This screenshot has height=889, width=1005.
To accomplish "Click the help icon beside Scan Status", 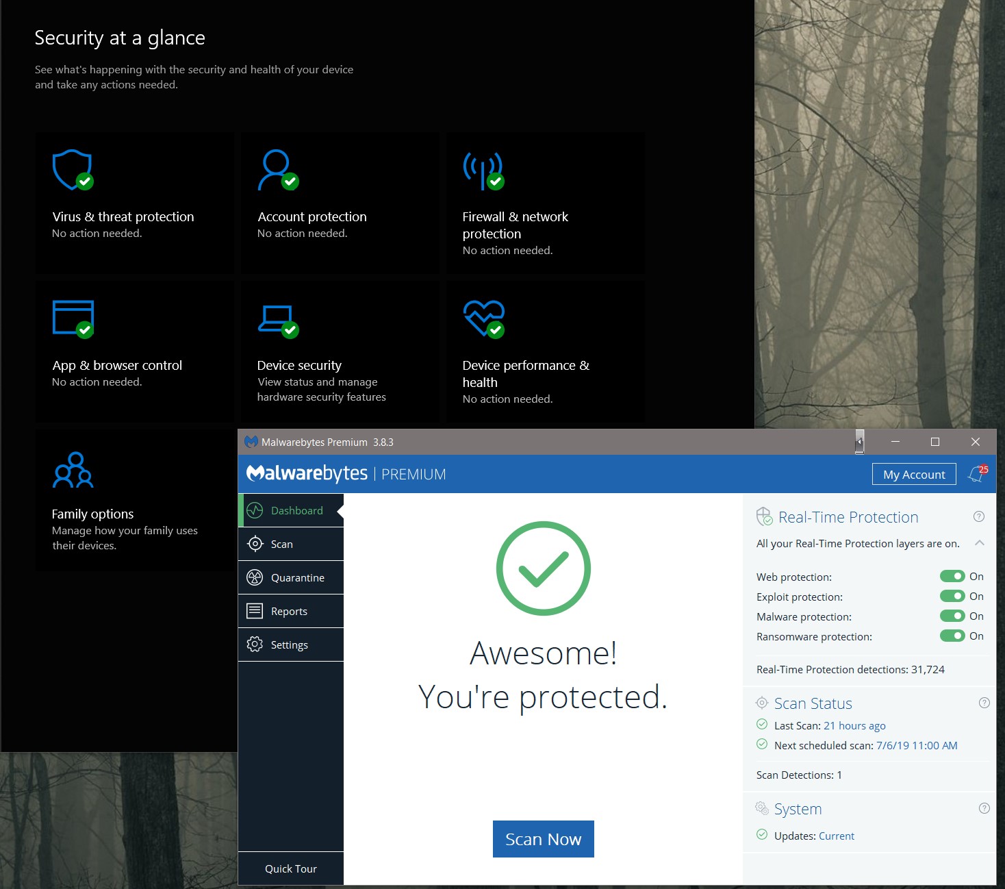I will [984, 703].
